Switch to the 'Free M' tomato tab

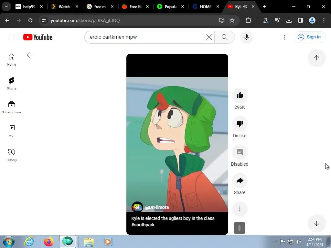coord(135,7)
